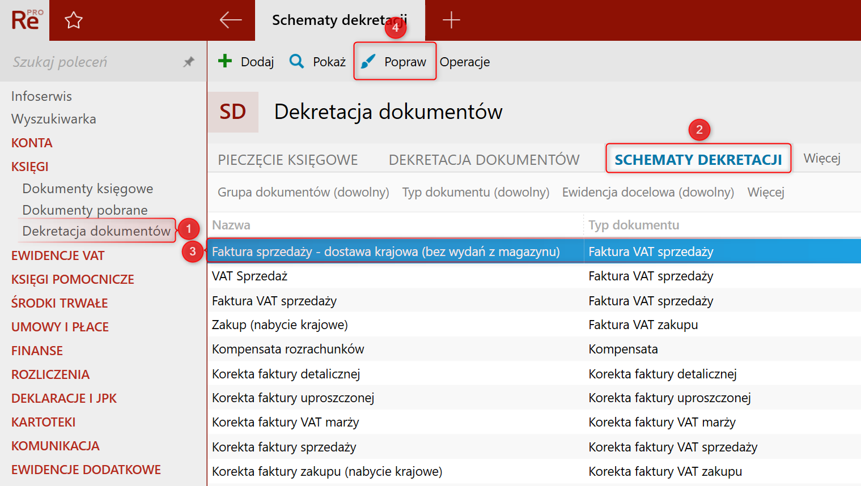Open Grupa dokumentów filter dropdown
This screenshot has width=861, height=486.
pos(303,193)
